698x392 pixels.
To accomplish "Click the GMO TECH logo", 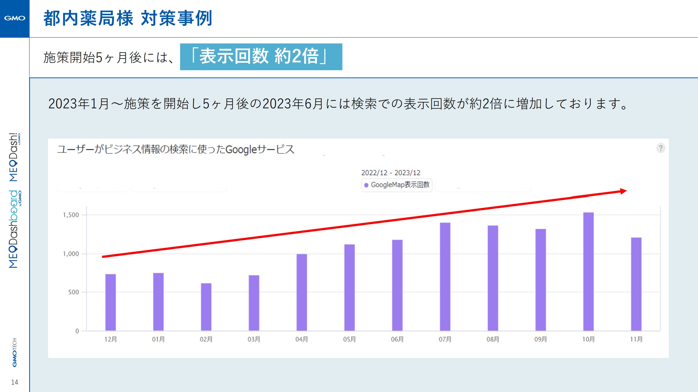I will click(15, 352).
